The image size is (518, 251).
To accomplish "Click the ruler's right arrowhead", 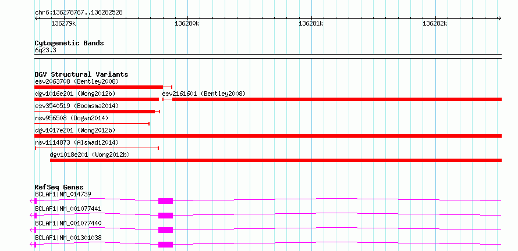I will [x=500, y=19].
